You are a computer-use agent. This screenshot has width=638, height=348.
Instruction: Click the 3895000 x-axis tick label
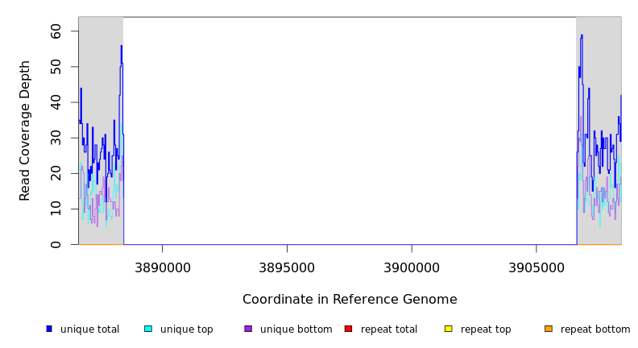(x=287, y=267)
